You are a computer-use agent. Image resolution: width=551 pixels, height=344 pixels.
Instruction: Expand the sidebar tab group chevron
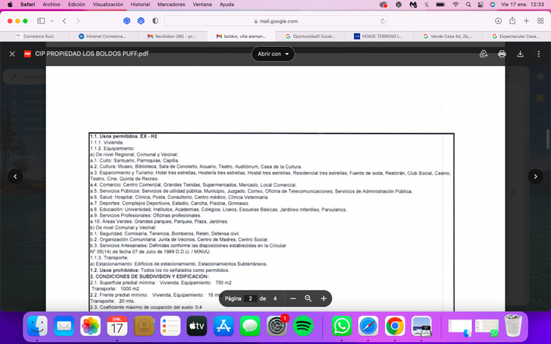tap(52, 21)
